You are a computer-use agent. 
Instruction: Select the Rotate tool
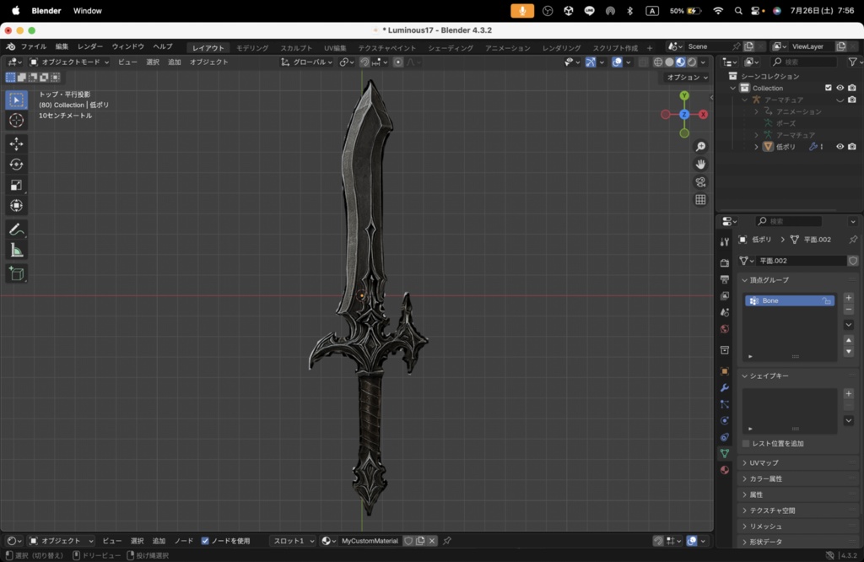tap(17, 165)
